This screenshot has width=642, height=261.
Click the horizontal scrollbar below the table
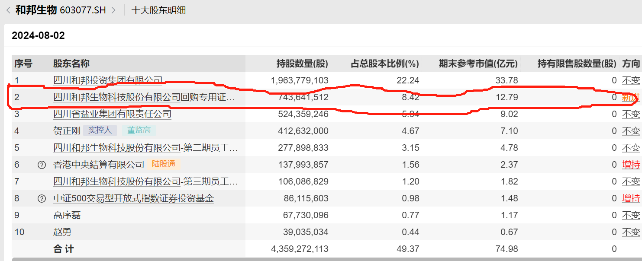coord(327,259)
